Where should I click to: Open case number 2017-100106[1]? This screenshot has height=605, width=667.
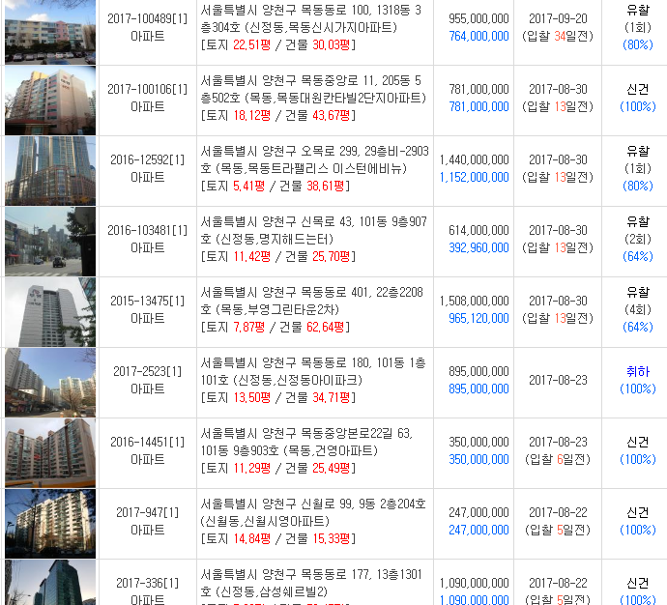tap(147, 89)
